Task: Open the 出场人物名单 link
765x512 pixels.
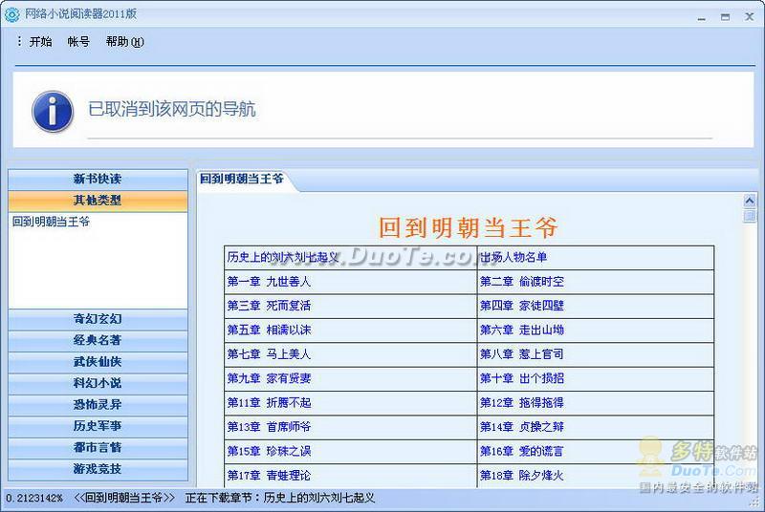Action: point(514,257)
